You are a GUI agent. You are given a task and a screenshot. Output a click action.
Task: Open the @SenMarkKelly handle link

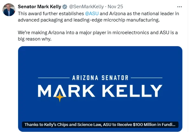point(86,7)
